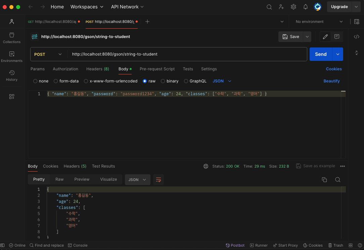The image size is (364, 250).
Task: Click the configure workspace sidebar icon
Action: coord(12,97)
